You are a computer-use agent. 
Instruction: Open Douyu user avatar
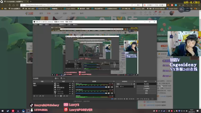(x=171, y=13)
